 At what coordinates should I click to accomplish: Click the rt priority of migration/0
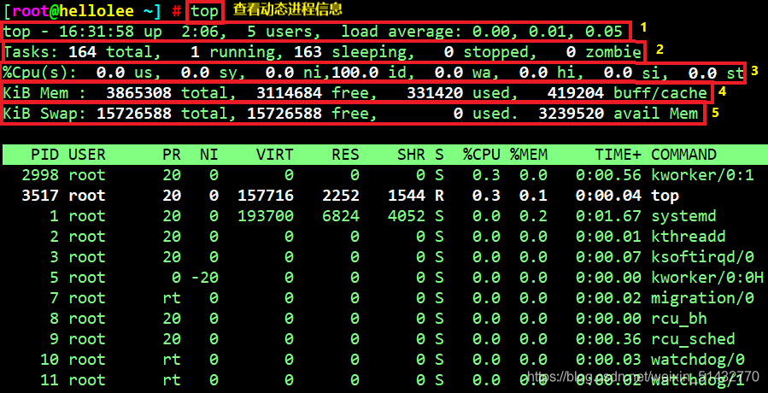coord(172,298)
